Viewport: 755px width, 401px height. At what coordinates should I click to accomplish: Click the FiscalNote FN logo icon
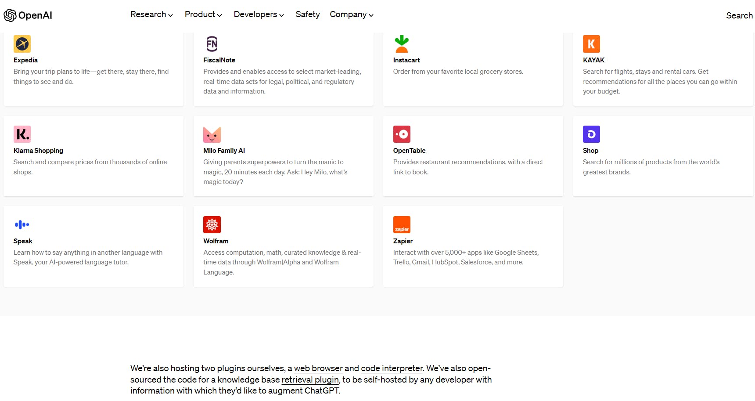tap(212, 44)
